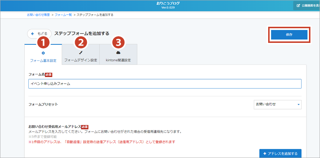
Task: Click the red number 2 step marker
Action: point(81,43)
